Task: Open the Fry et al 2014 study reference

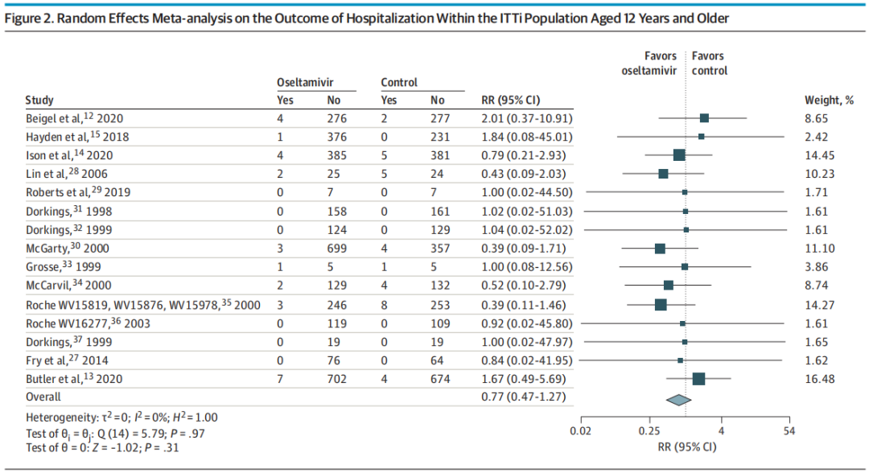Action: pyautogui.click(x=68, y=360)
